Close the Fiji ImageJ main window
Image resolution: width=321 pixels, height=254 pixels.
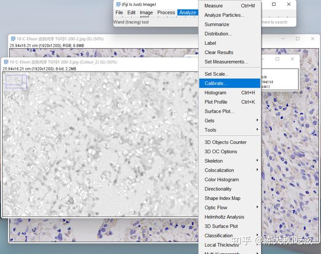[x=289, y=4]
